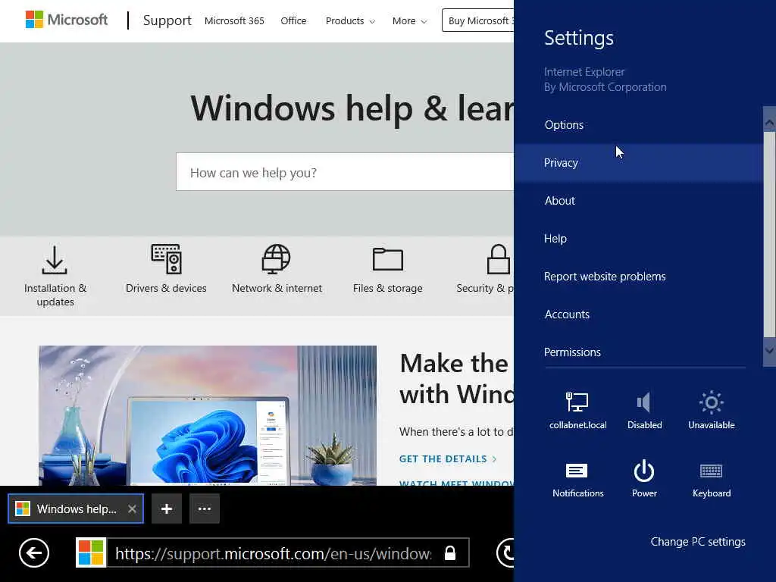Click the Power icon
Image resolution: width=776 pixels, height=582 pixels.
click(x=644, y=479)
